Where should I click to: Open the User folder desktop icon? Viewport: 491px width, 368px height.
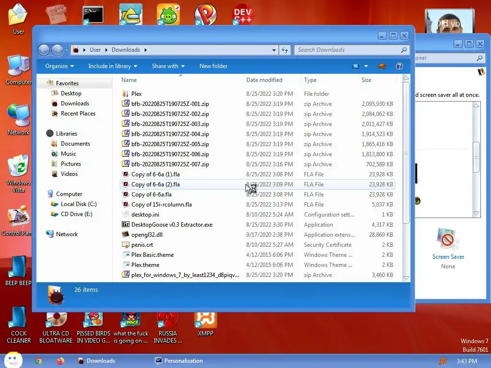(18, 19)
